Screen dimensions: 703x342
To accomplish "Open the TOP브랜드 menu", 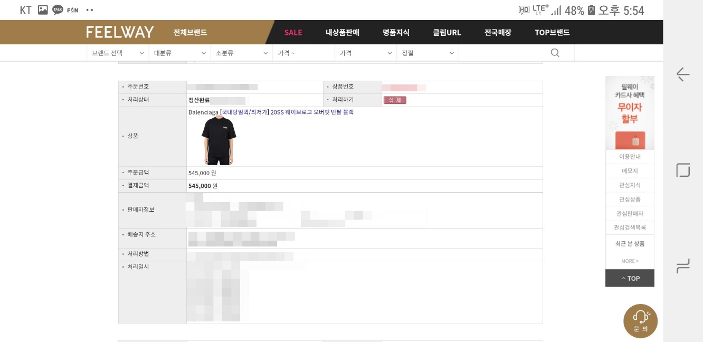I will (x=552, y=32).
